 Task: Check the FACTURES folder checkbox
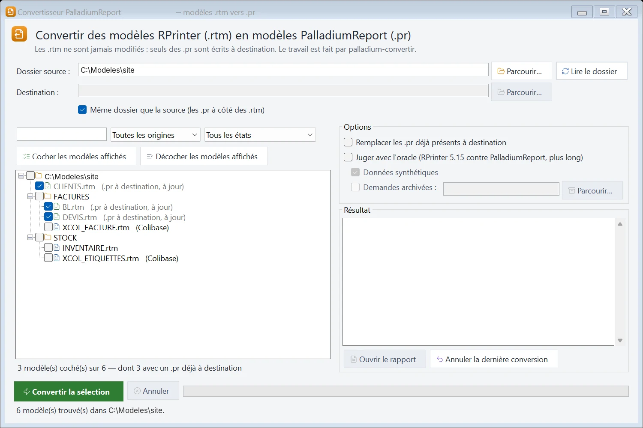point(39,196)
